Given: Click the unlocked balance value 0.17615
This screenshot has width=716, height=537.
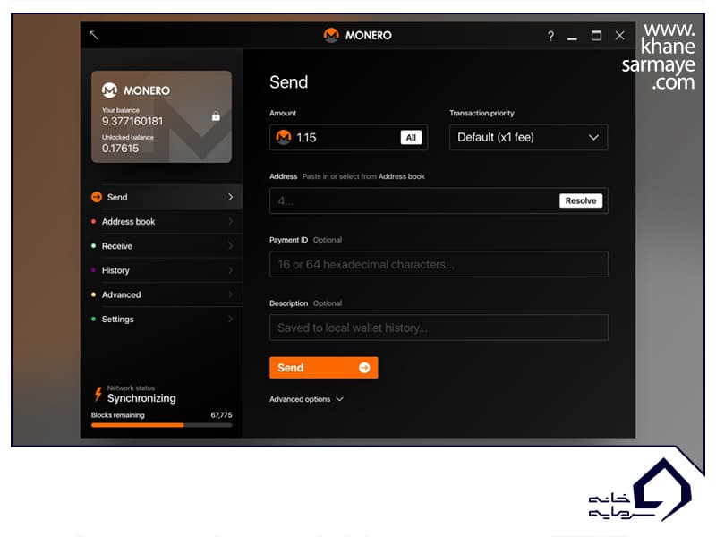Looking at the screenshot, I should 120,148.
